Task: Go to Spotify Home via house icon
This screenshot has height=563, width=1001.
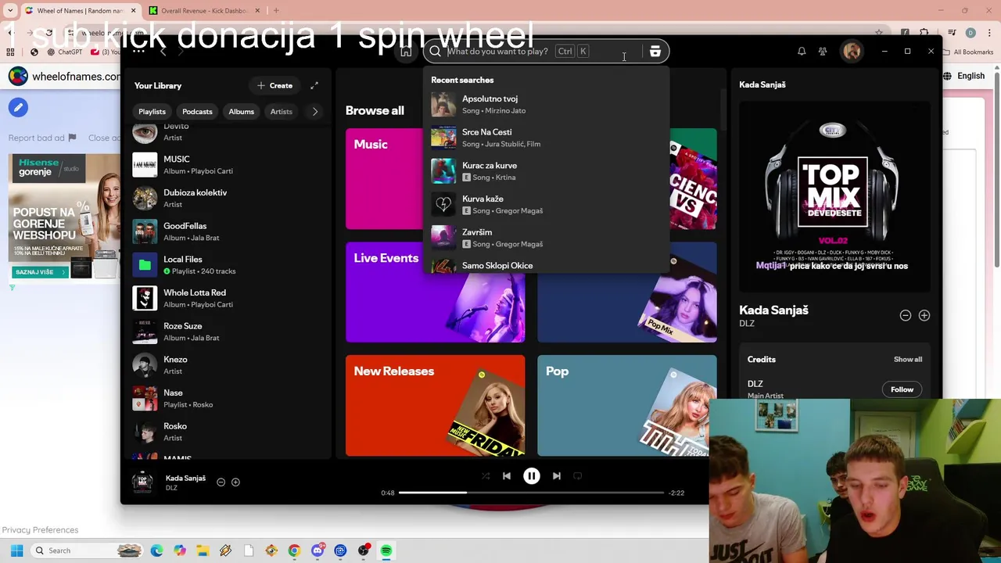Action: click(405, 52)
